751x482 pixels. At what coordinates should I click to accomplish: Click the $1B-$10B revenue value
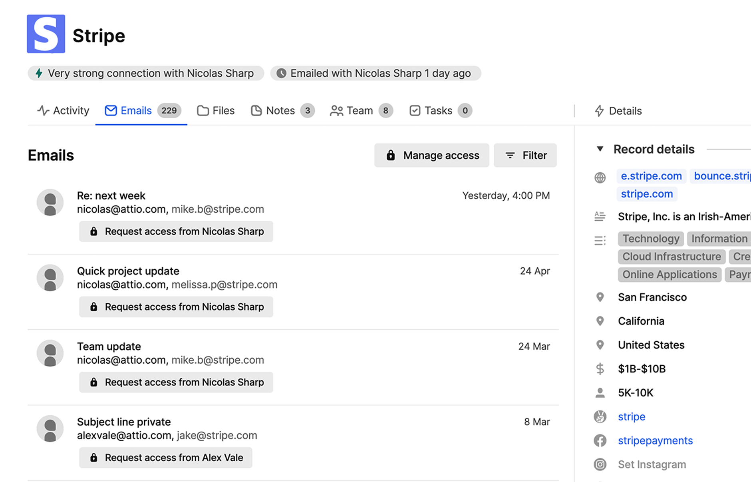coord(642,368)
